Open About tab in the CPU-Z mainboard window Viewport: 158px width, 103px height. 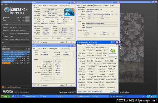(x=111, y=5)
